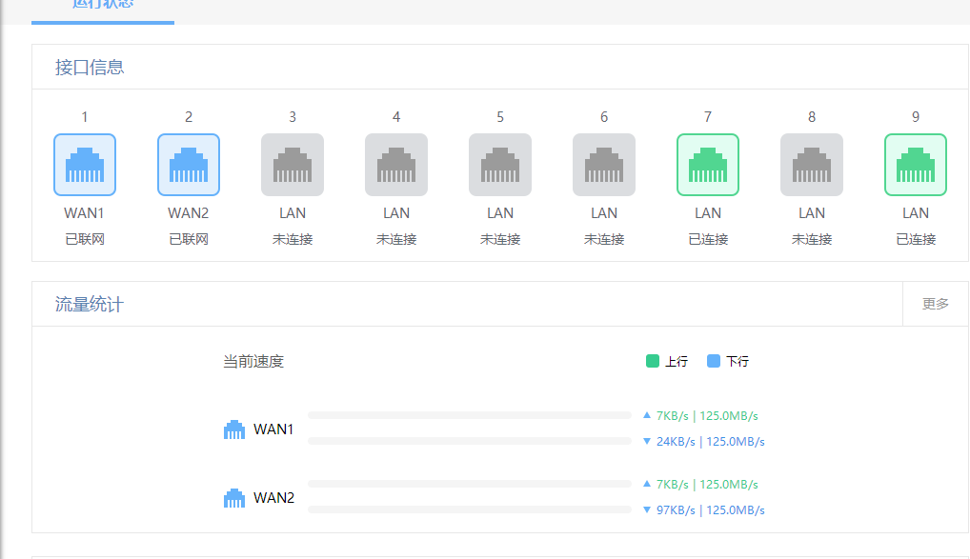The image size is (970, 559).
Task: Click the WAN2 interface icon in traffic statistics
Action: 233,497
